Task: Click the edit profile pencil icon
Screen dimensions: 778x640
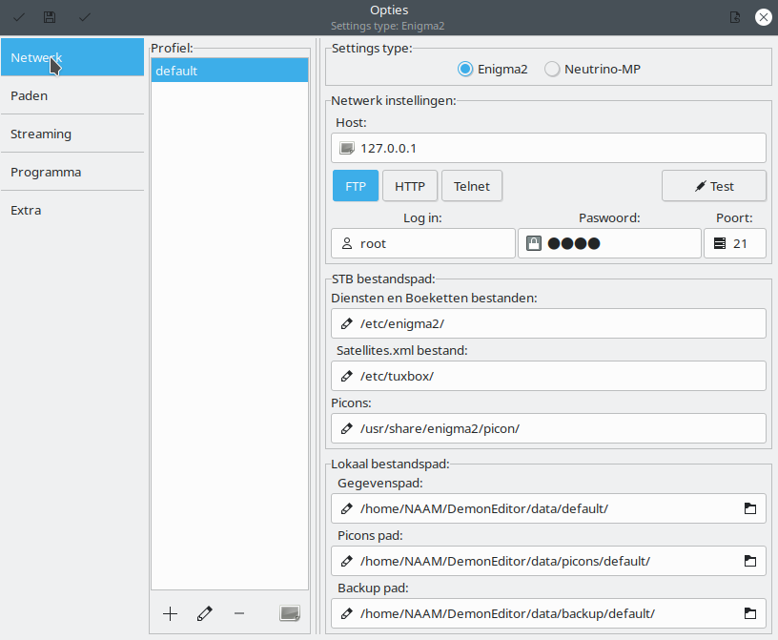Action: (204, 613)
